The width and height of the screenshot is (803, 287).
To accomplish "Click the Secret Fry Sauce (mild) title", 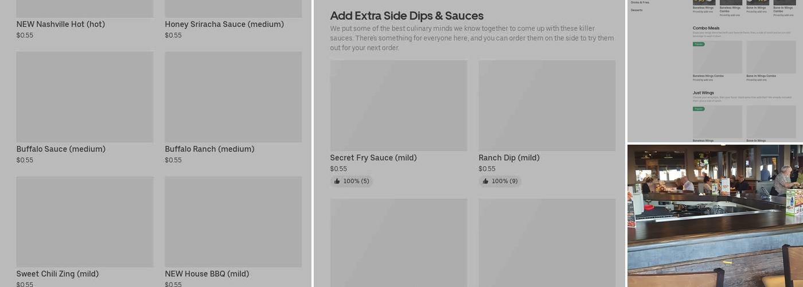I will pyautogui.click(x=373, y=158).
